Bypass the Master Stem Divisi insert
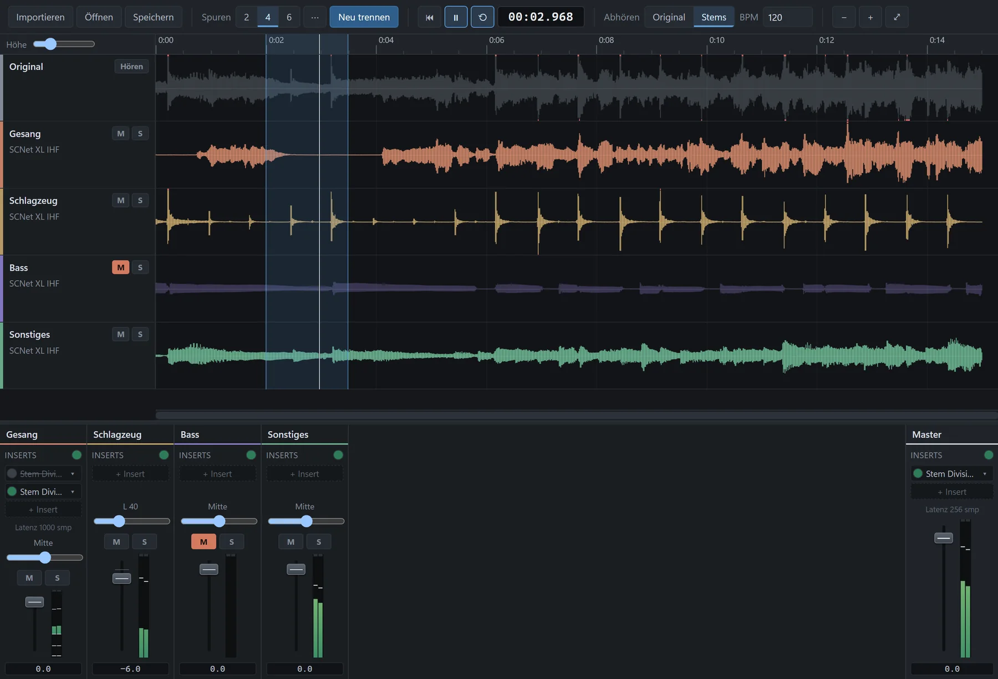 coord(918,474)
